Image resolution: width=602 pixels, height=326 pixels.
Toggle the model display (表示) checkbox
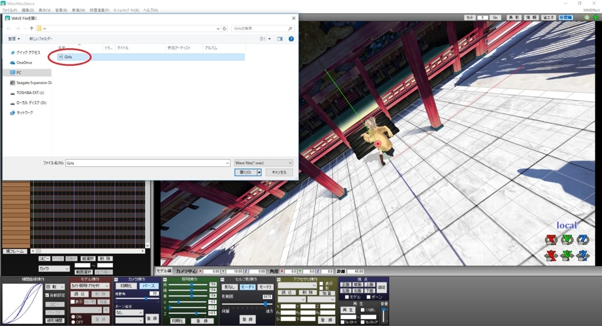pyautogui.click(x=72, y=302)
